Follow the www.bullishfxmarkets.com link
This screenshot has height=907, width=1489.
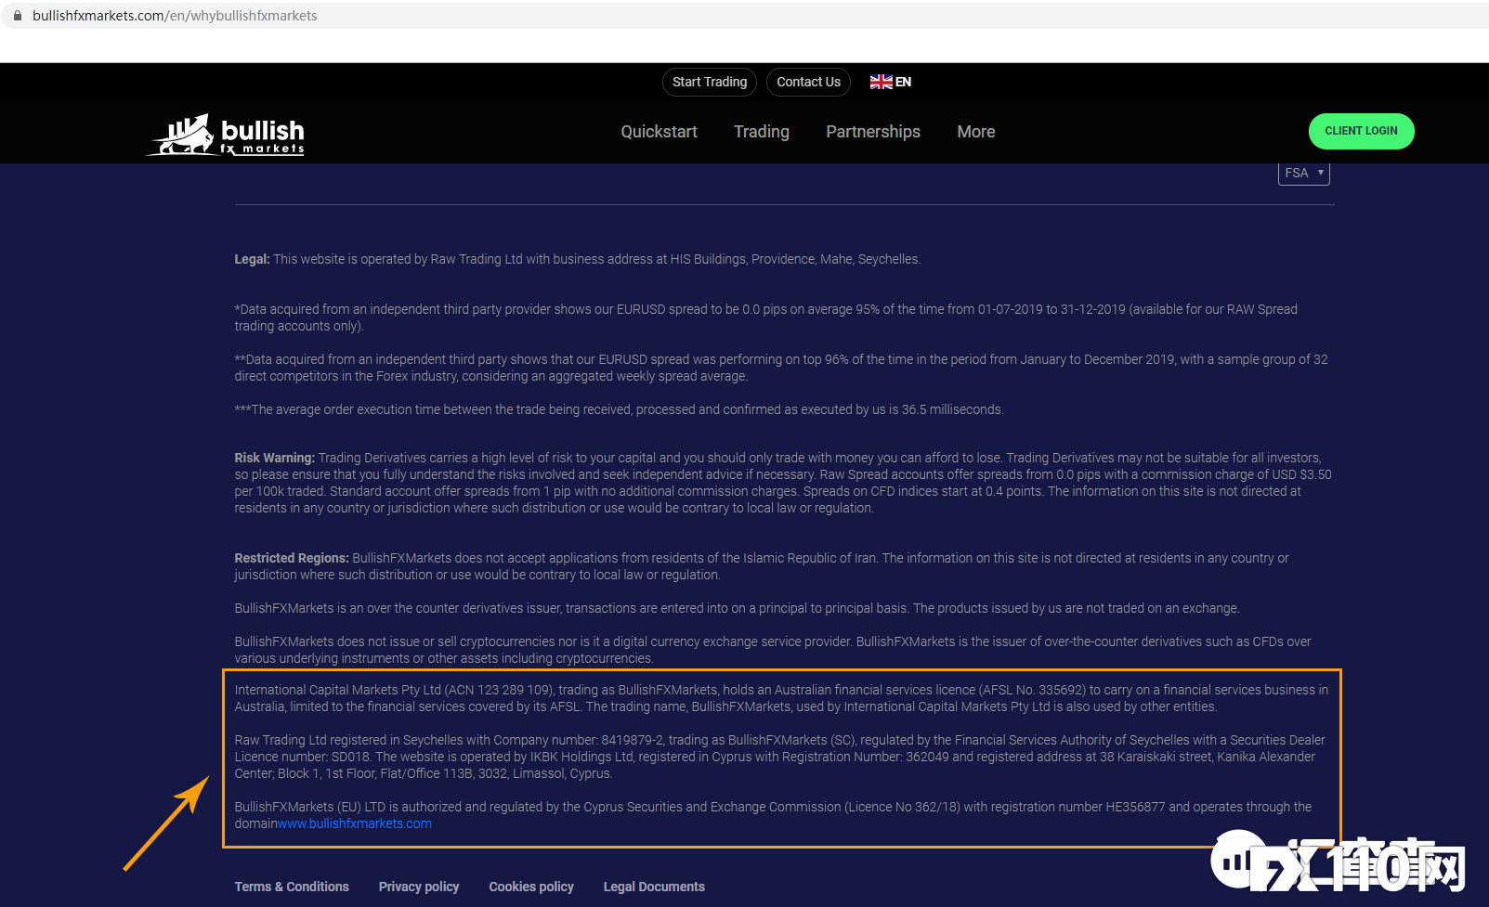point(355,823)
